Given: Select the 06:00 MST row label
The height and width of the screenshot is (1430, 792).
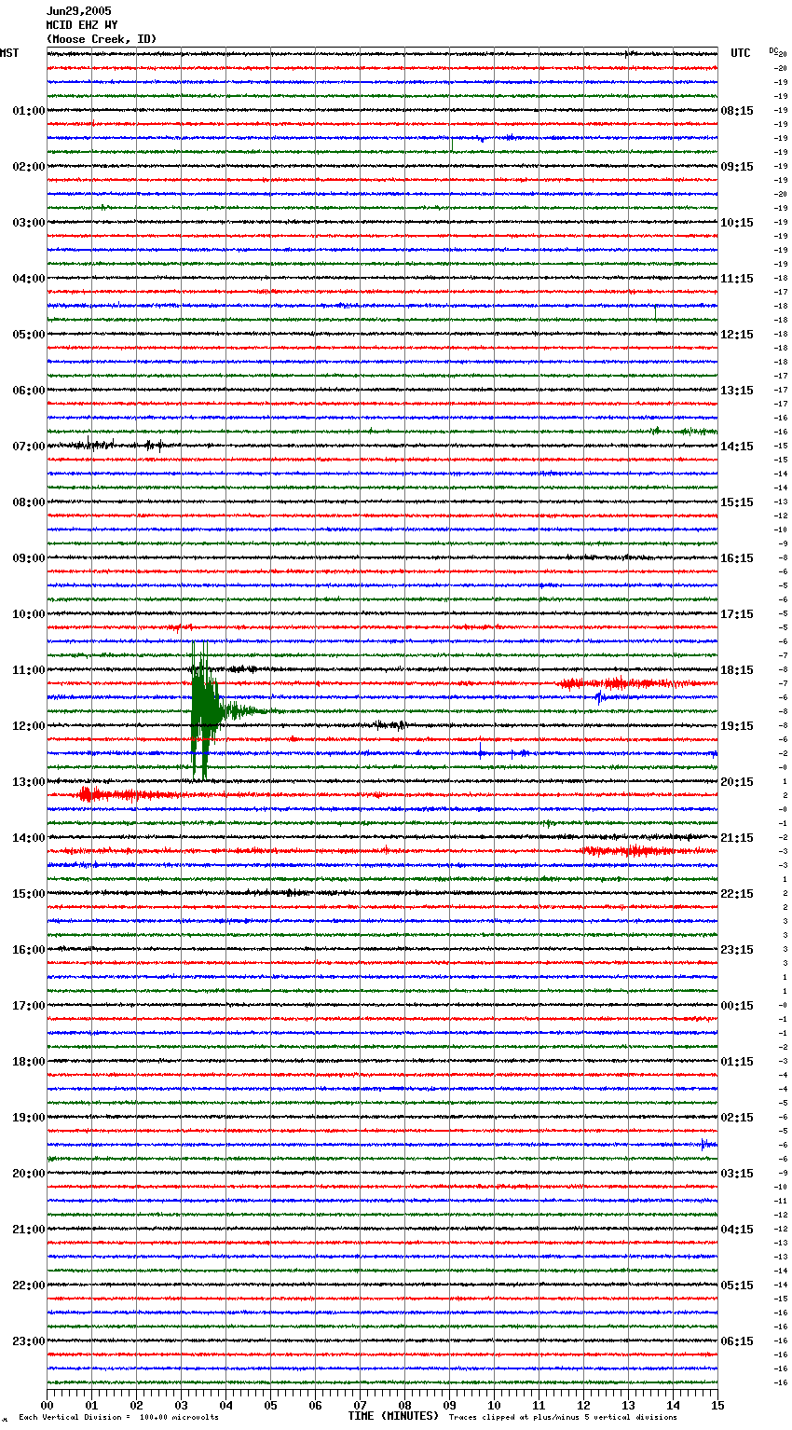Looking at the screenshot, I should tap(29, 391).
